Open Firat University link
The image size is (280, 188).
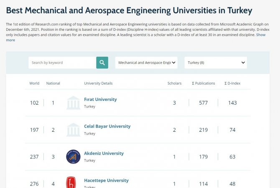coord(100,99)
